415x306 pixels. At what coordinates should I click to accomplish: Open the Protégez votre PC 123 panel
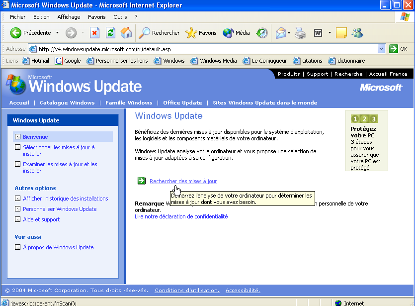[x=367, y=141]
